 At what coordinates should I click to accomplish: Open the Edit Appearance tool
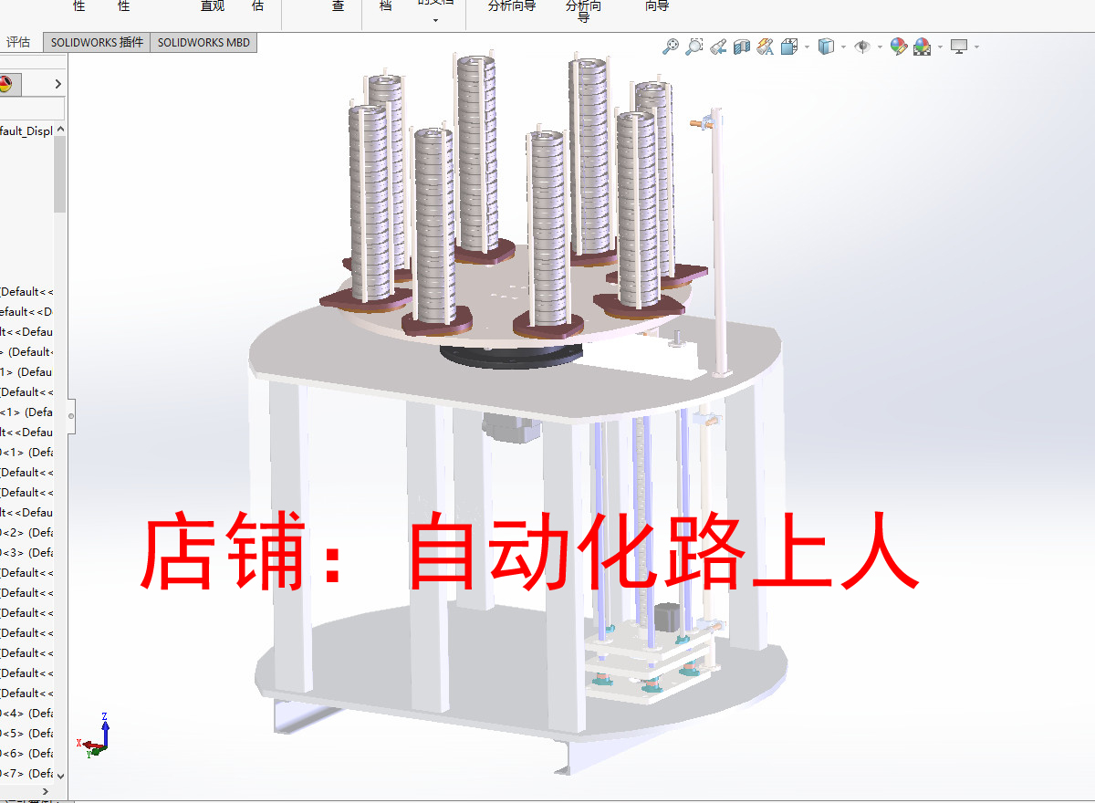899,46
